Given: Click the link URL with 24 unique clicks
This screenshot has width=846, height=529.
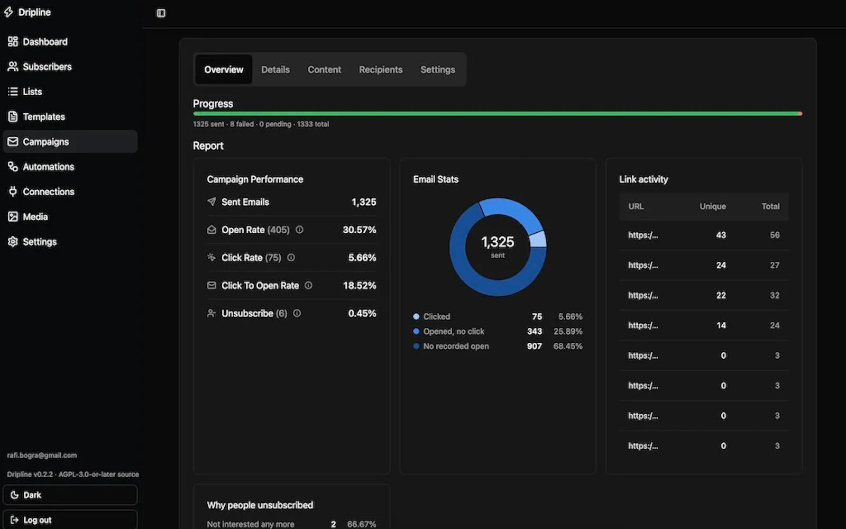Looking at the screenshot, I should pyautogui.click(x=643, y=265).
